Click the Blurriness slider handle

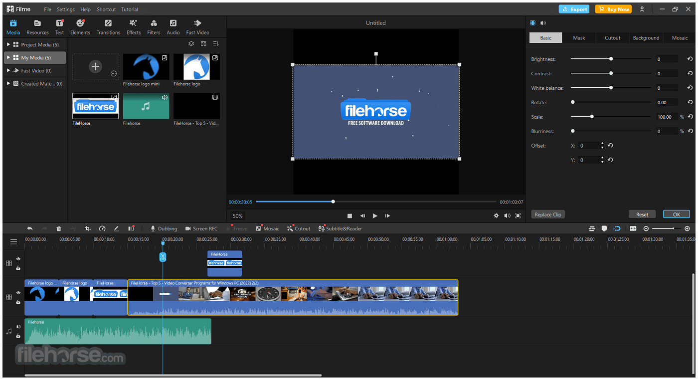pos(573,131)
